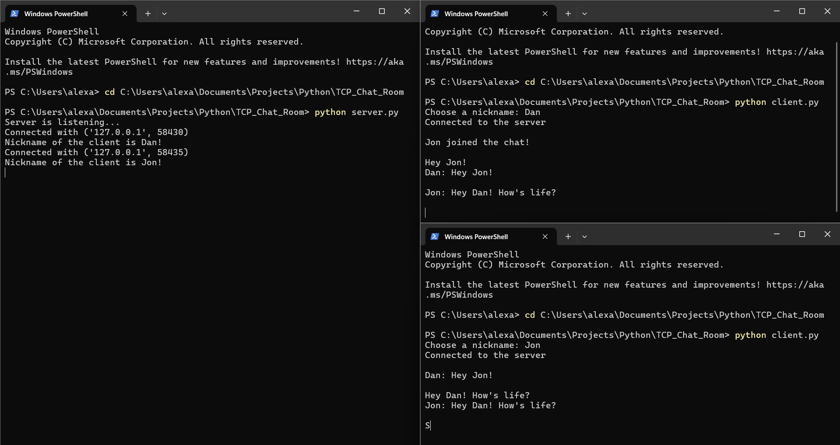Close the server PowerShell window

[x=407, y=11]
